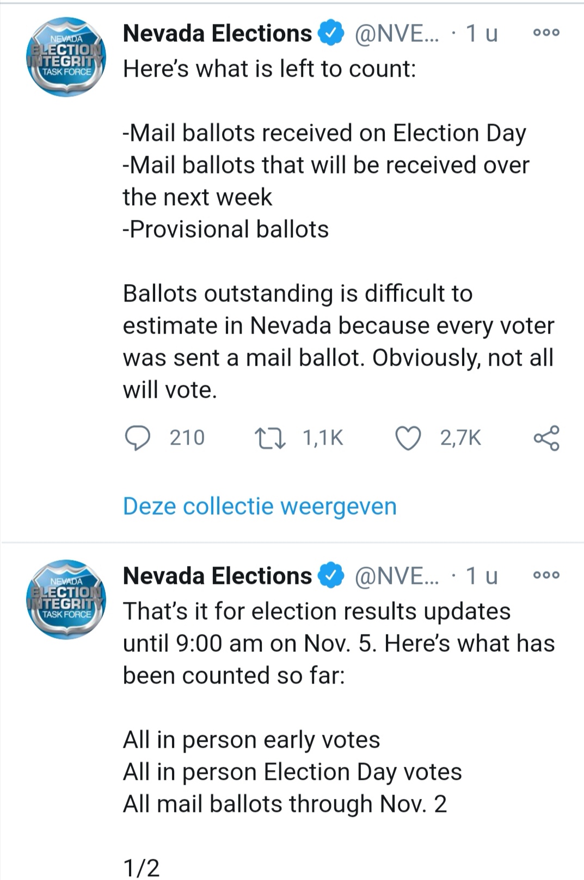Open three-dot menu on first tweet
This screenshot has width=584, height=880.
(546, 33)
